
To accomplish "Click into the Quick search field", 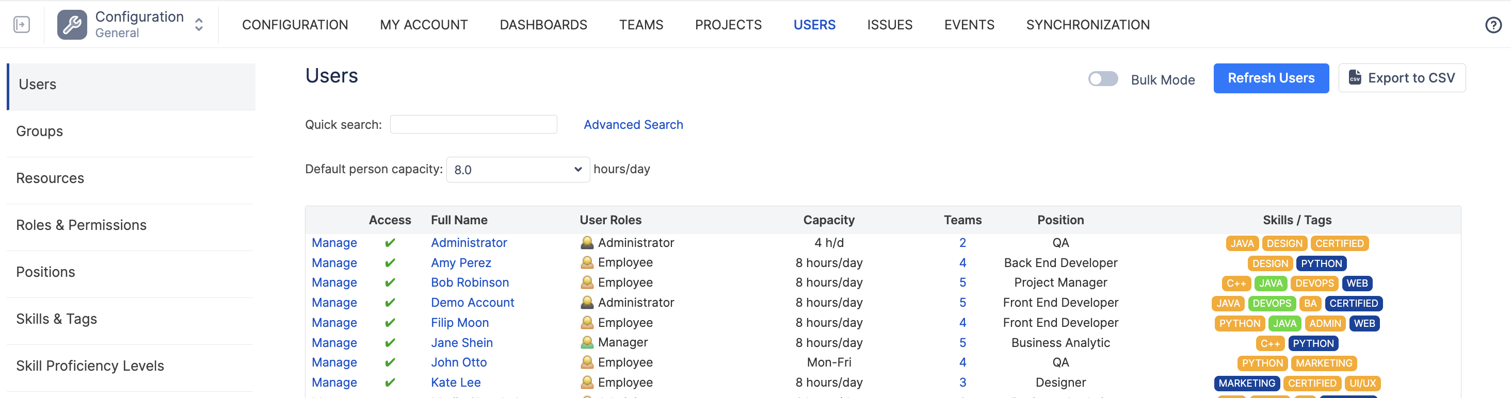I will click(473, 124).
